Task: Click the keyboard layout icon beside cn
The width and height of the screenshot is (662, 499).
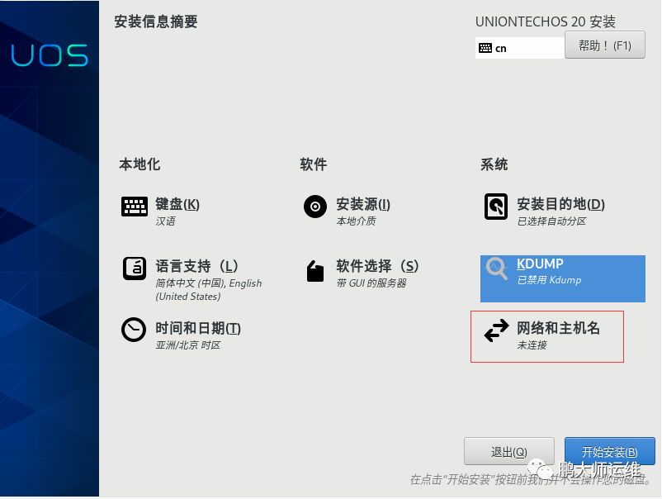Action: click(485, 48)
